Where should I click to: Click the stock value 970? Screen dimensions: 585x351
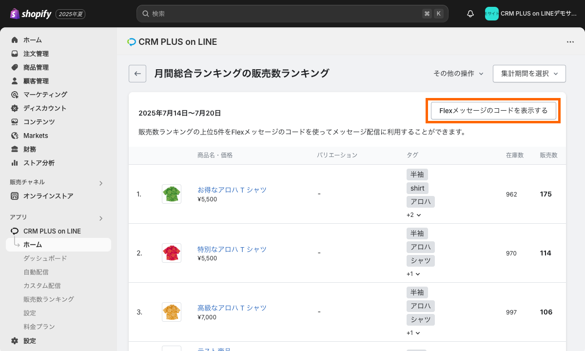pos(511,253)
